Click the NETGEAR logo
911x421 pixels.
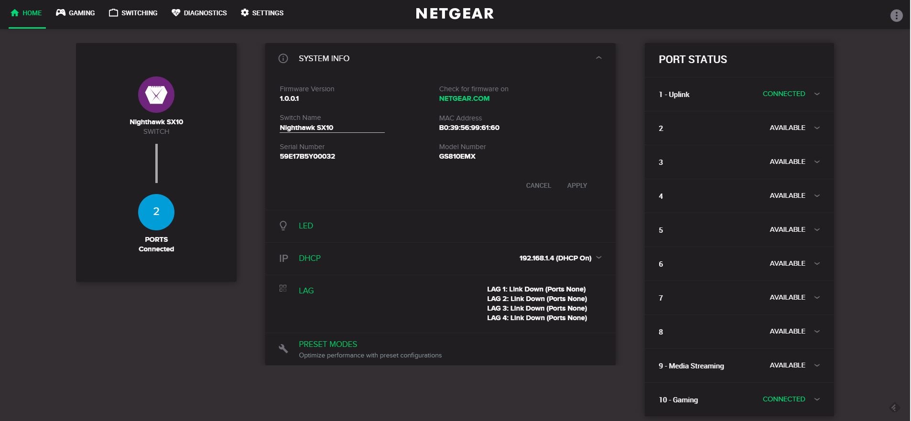(x=455, y=13)
